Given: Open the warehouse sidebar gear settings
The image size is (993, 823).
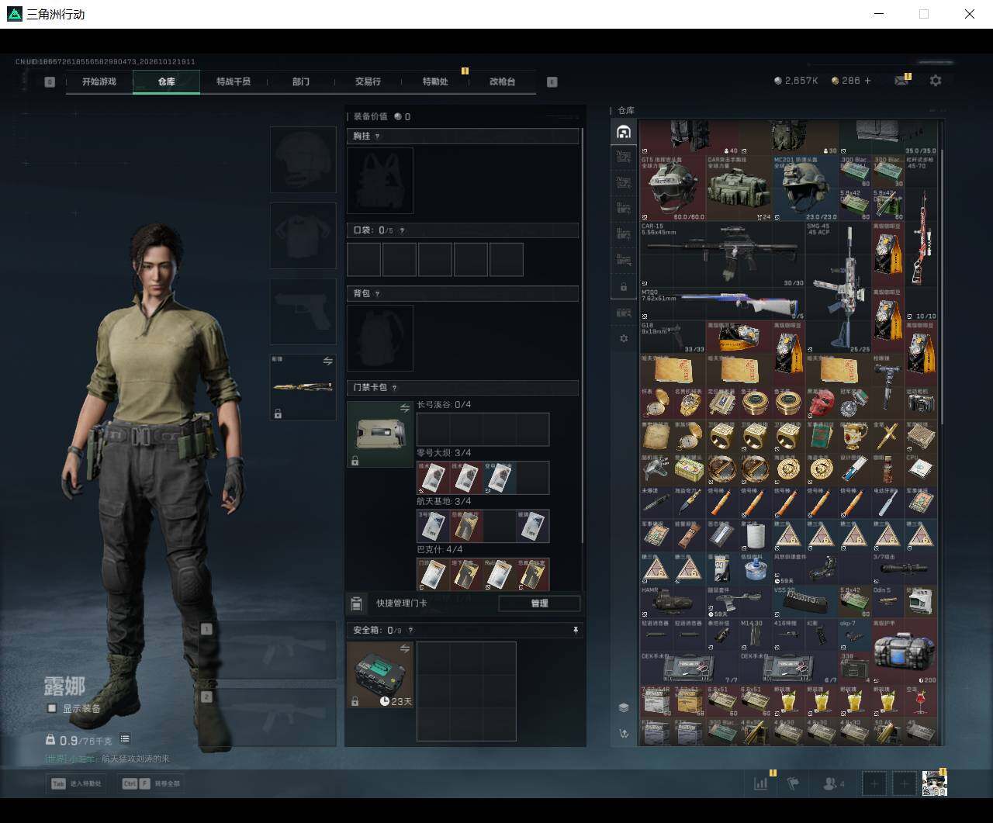Looking at the screenshot, I should pos(623,339).
